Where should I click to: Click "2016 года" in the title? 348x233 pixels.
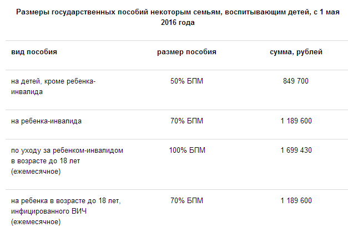click(179, 23)
